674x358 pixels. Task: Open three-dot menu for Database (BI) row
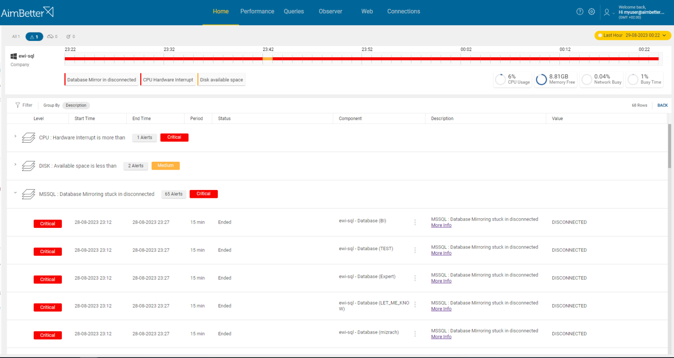[x=415, y=222]
